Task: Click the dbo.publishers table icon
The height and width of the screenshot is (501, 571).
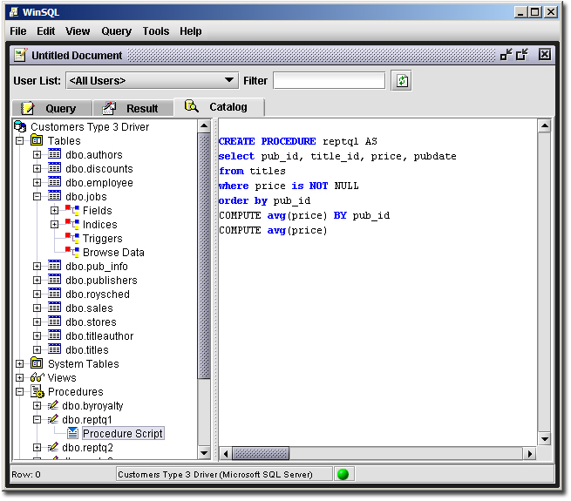Action: (54, 280)
